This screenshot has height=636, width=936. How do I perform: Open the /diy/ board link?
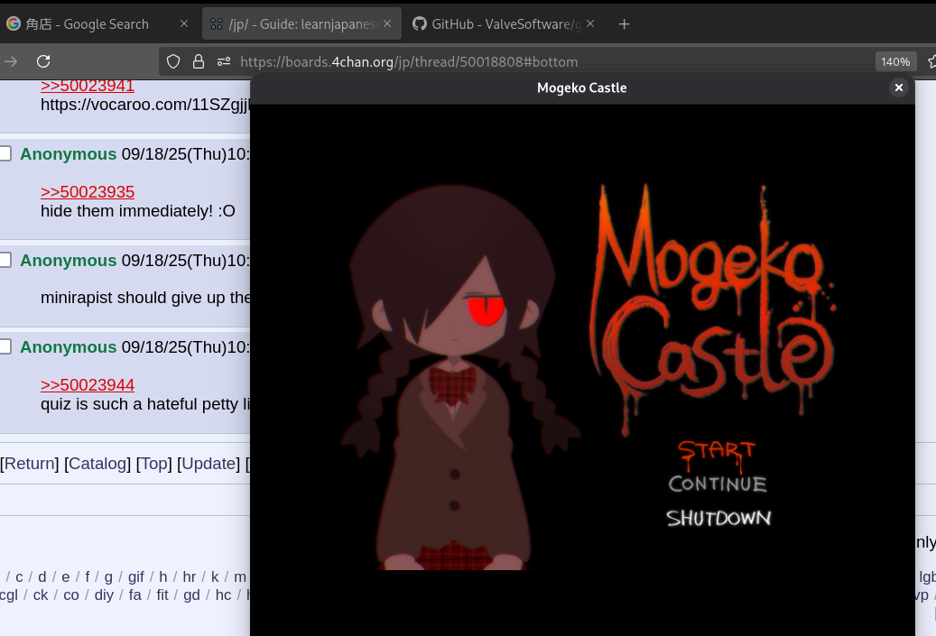(x=104, y=595)
